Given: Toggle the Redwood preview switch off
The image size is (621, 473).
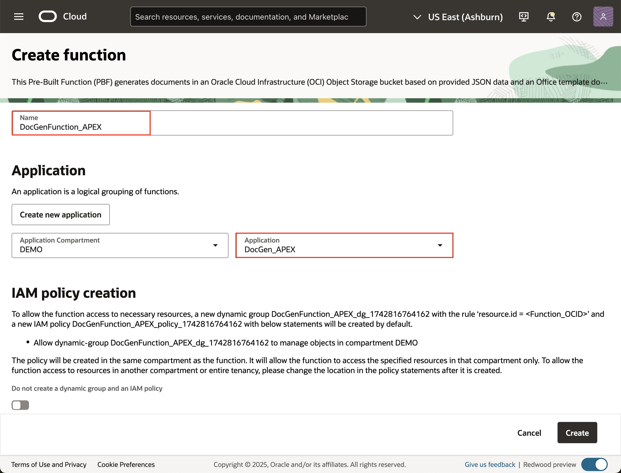Looking at the screenshot, I should [594, 464].
